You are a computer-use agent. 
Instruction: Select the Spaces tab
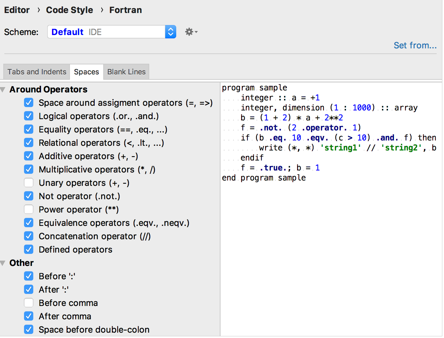[x=86, y=71]
